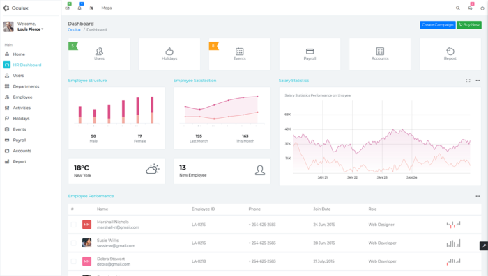Screen dimensions: 488x276
Task: Click the Oculux breadcrumb link
Action: pyautogui.click(x=75, y=29)
